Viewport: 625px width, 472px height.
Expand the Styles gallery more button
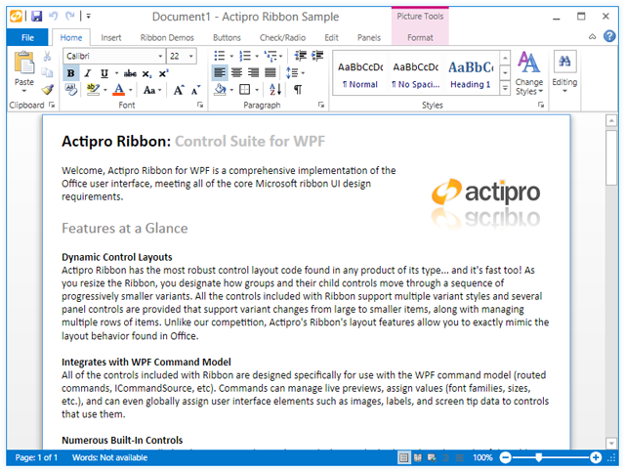(x=505, y=88)
